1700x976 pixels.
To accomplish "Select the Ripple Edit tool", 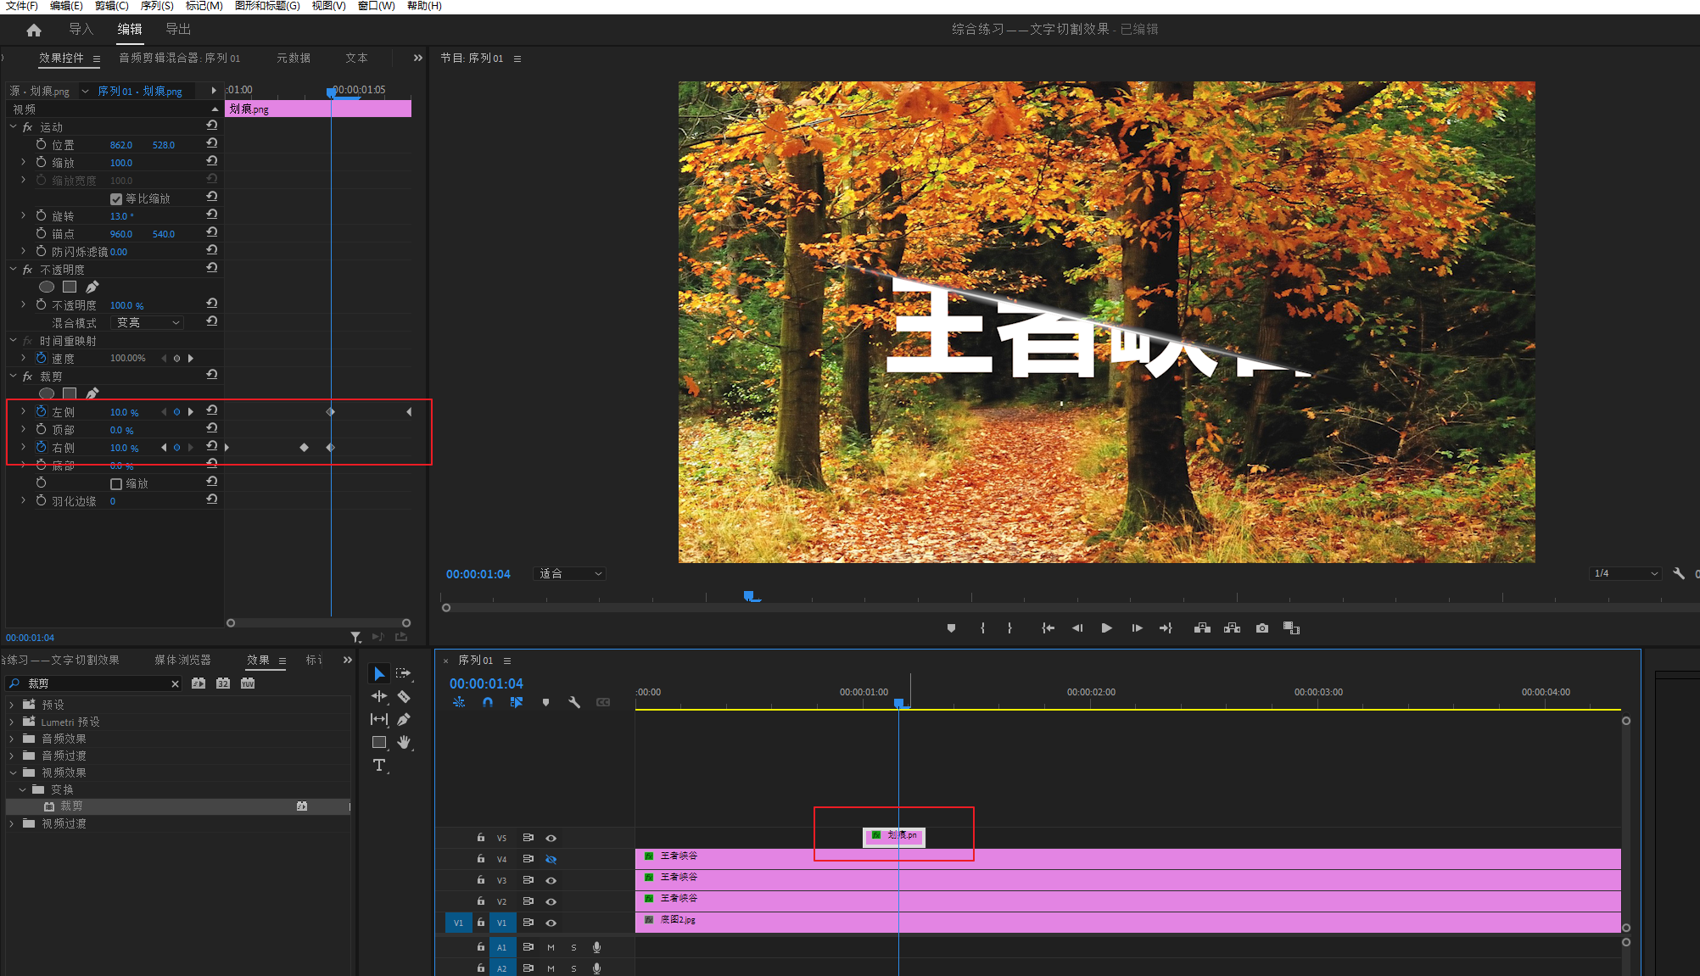I will click(379, 697).
